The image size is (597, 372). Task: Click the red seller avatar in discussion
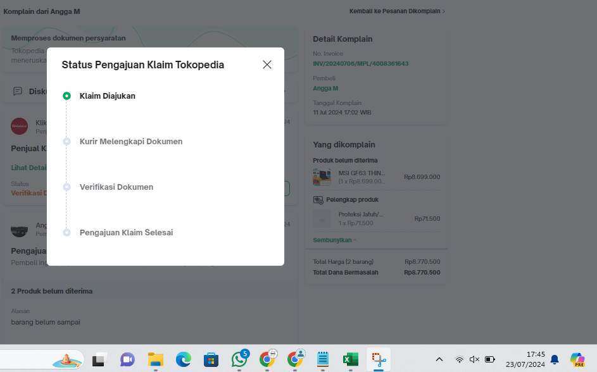(20, 127)
